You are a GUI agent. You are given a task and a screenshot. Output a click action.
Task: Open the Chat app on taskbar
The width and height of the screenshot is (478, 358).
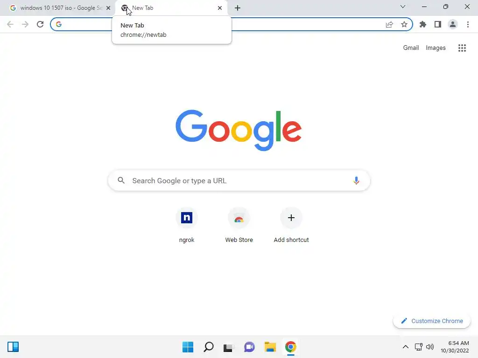pyautogui.click(x=249, y=347)
